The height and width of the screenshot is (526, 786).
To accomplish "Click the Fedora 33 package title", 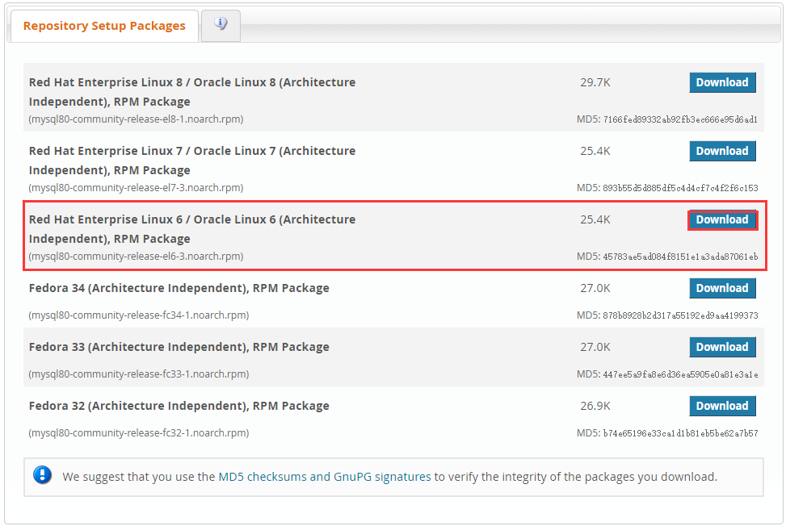I will point(179,347).
